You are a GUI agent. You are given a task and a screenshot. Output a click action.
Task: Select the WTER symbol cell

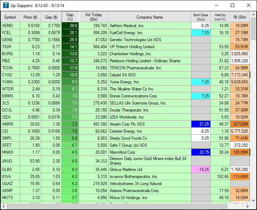pyautogui.click(x=10, y=89)
